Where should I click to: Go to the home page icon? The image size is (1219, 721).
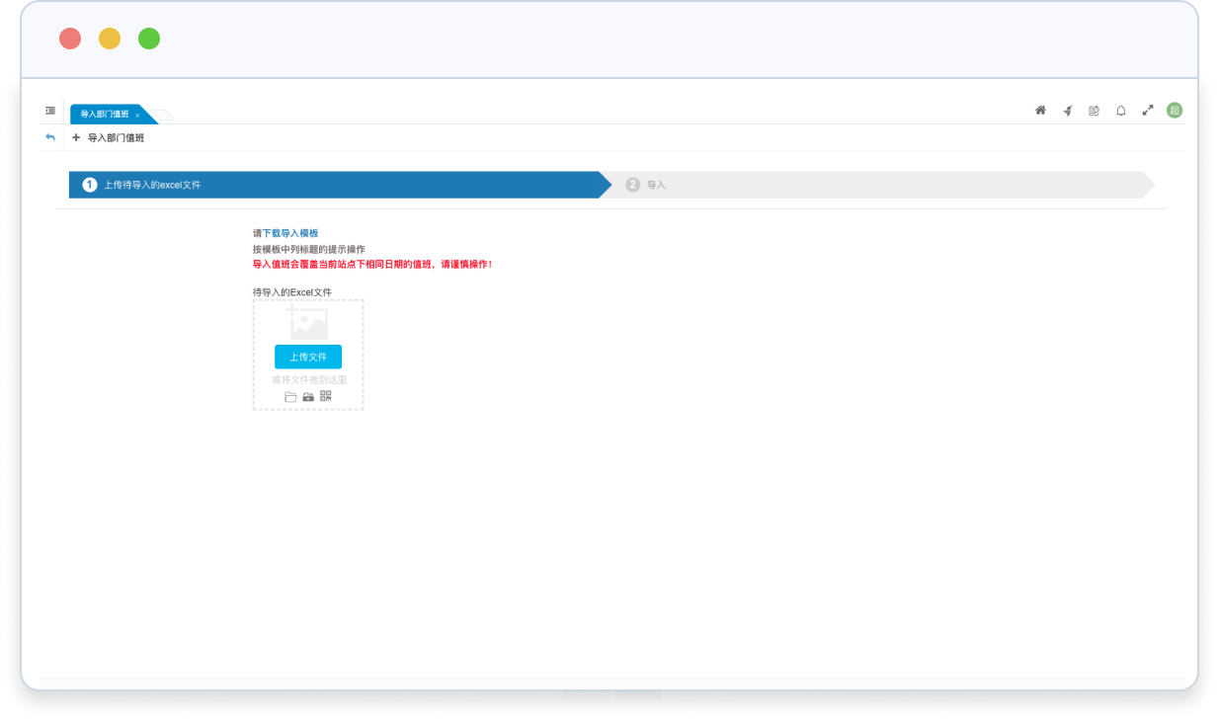(x=1040, y=111)
